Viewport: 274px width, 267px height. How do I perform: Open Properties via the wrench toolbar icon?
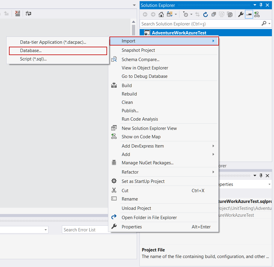[240, 14]
